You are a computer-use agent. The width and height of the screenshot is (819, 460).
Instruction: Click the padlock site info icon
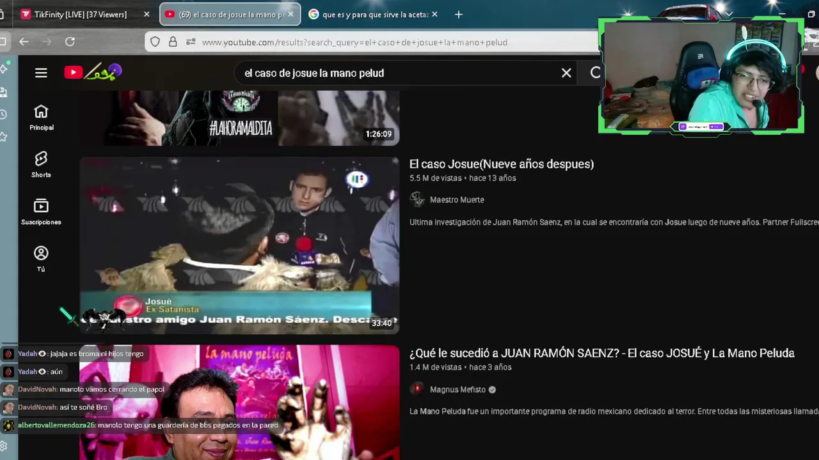(x=173, y=42)
